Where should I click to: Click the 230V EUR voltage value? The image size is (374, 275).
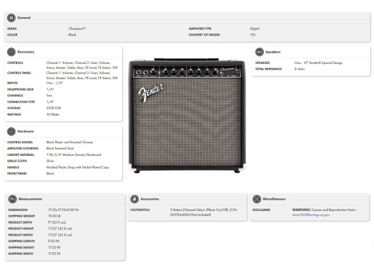point(54,108)
